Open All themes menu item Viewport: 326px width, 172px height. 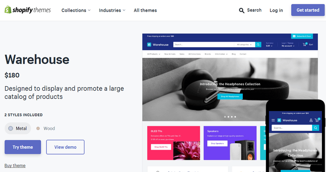[x=145, y=10]
